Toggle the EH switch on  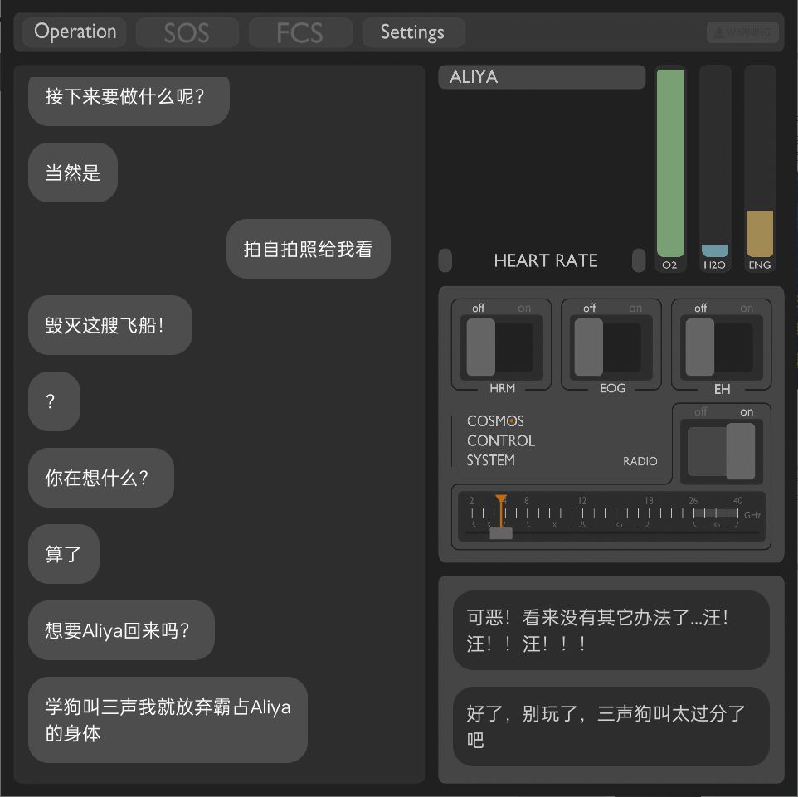click(722, 347)
